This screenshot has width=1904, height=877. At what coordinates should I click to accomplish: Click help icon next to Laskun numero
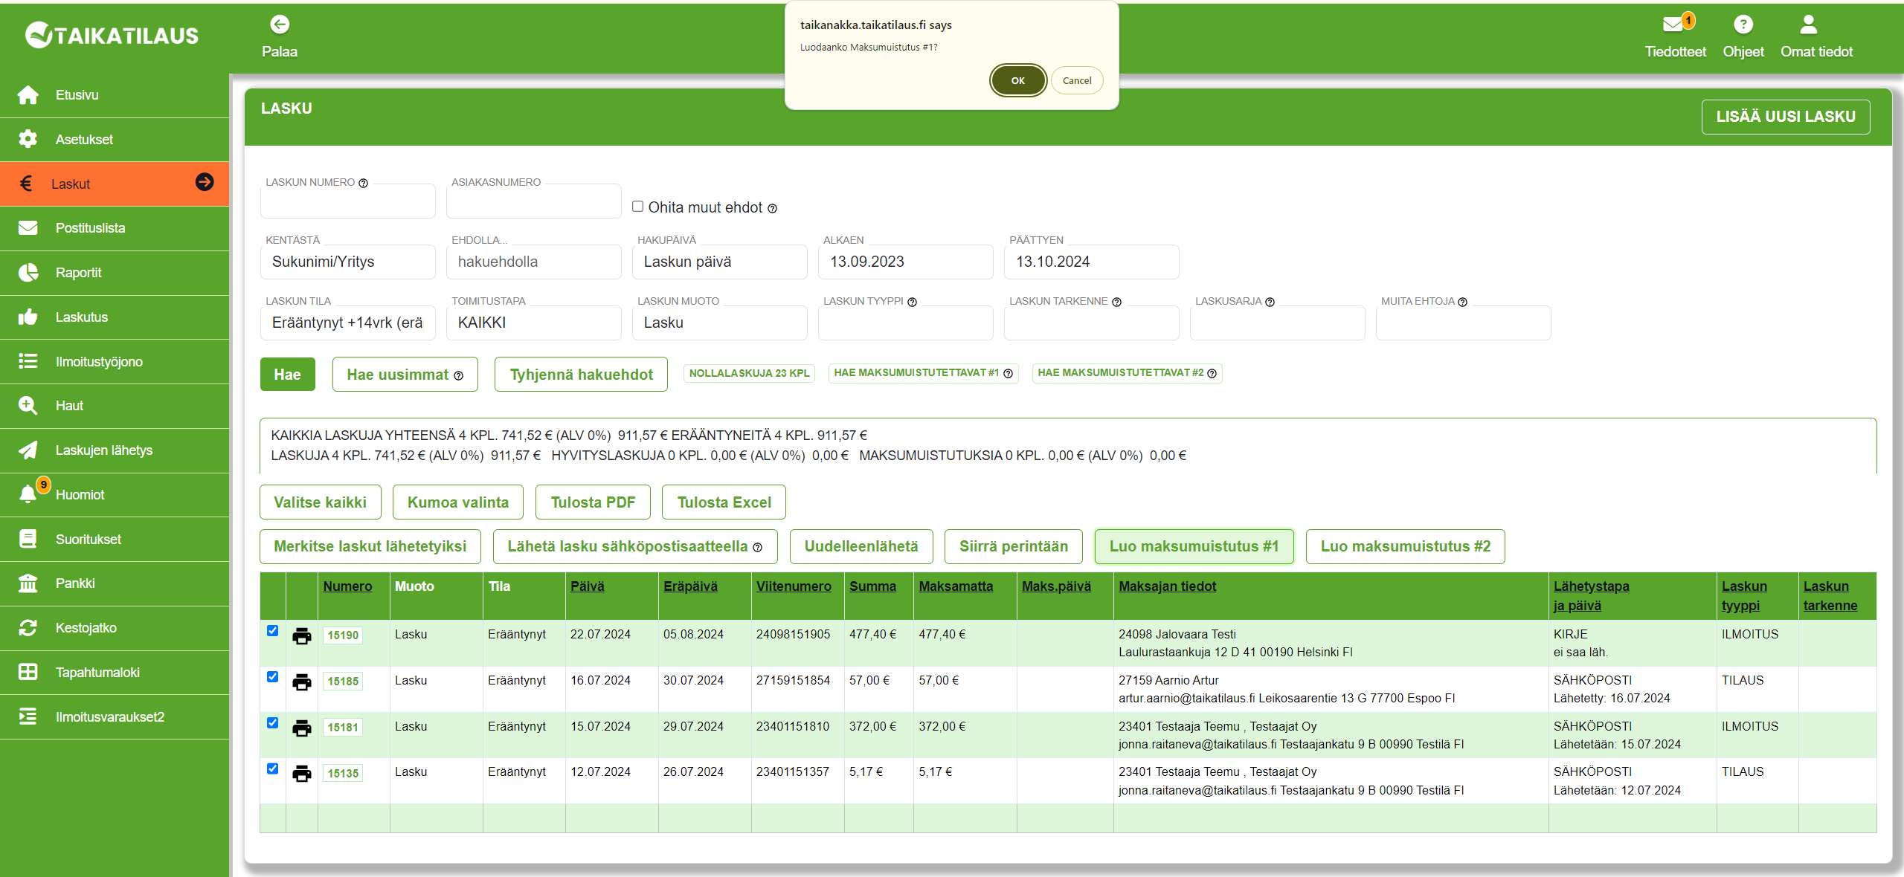point(363,184)
